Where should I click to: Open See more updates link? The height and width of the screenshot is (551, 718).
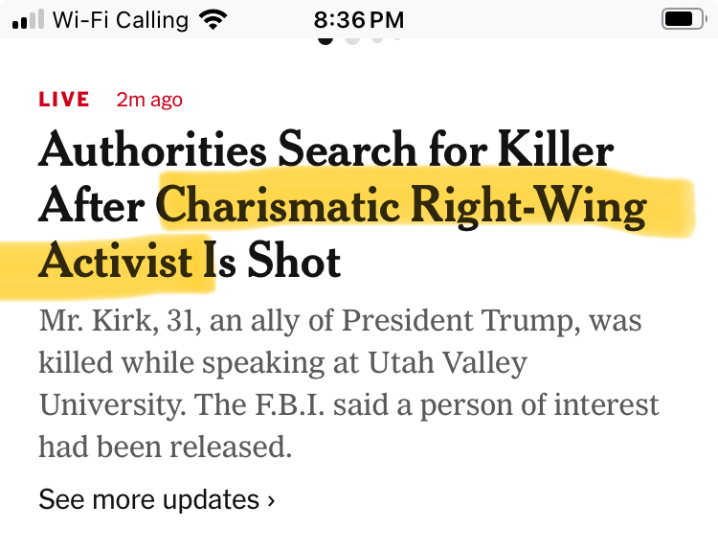click(149, 499)
